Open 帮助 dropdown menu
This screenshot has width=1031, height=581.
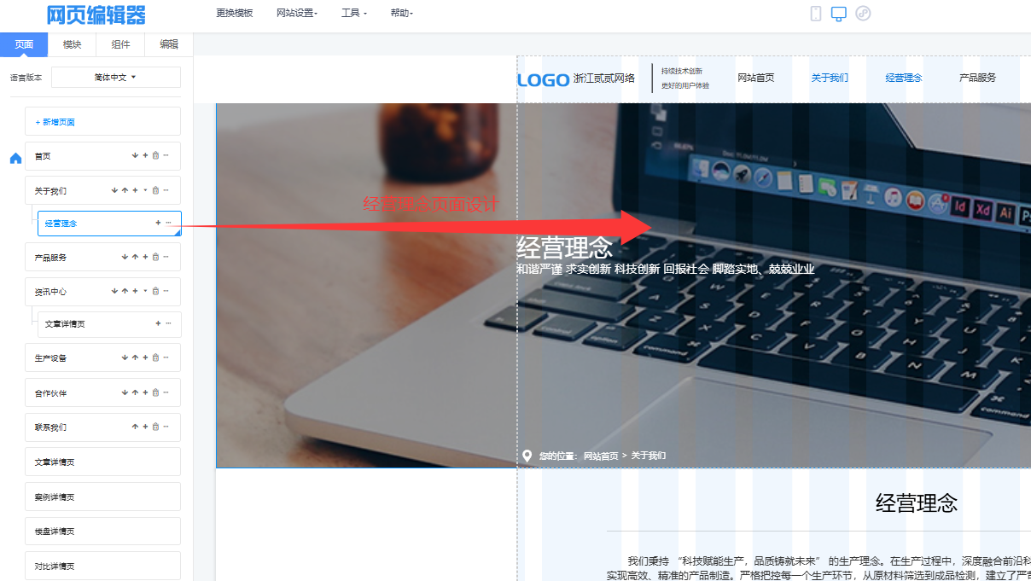click(401, 14)
